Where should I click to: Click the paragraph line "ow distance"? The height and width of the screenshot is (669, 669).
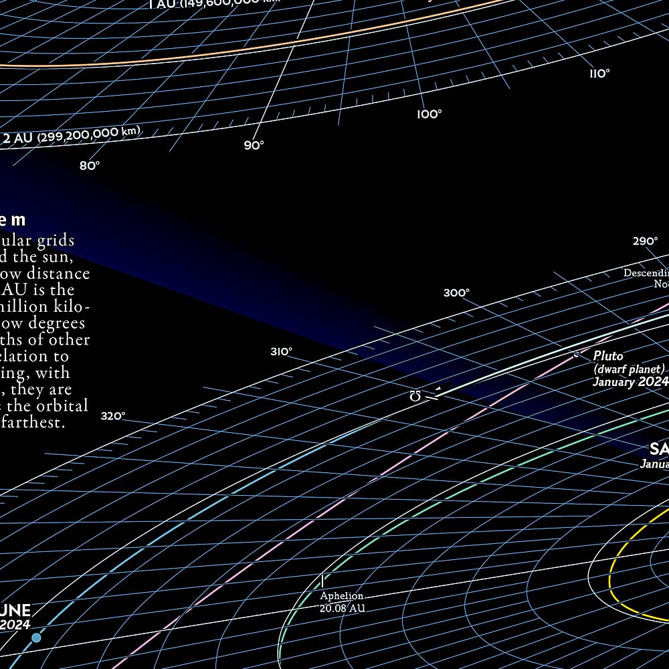click(45, 274)
